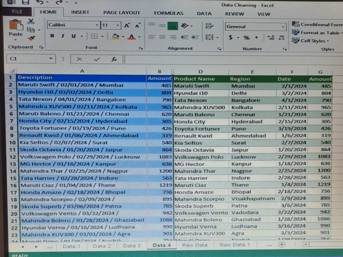Click Decrease Indent icon
The width and height of the screenshot is (343, 257).
tap(185, 37)
